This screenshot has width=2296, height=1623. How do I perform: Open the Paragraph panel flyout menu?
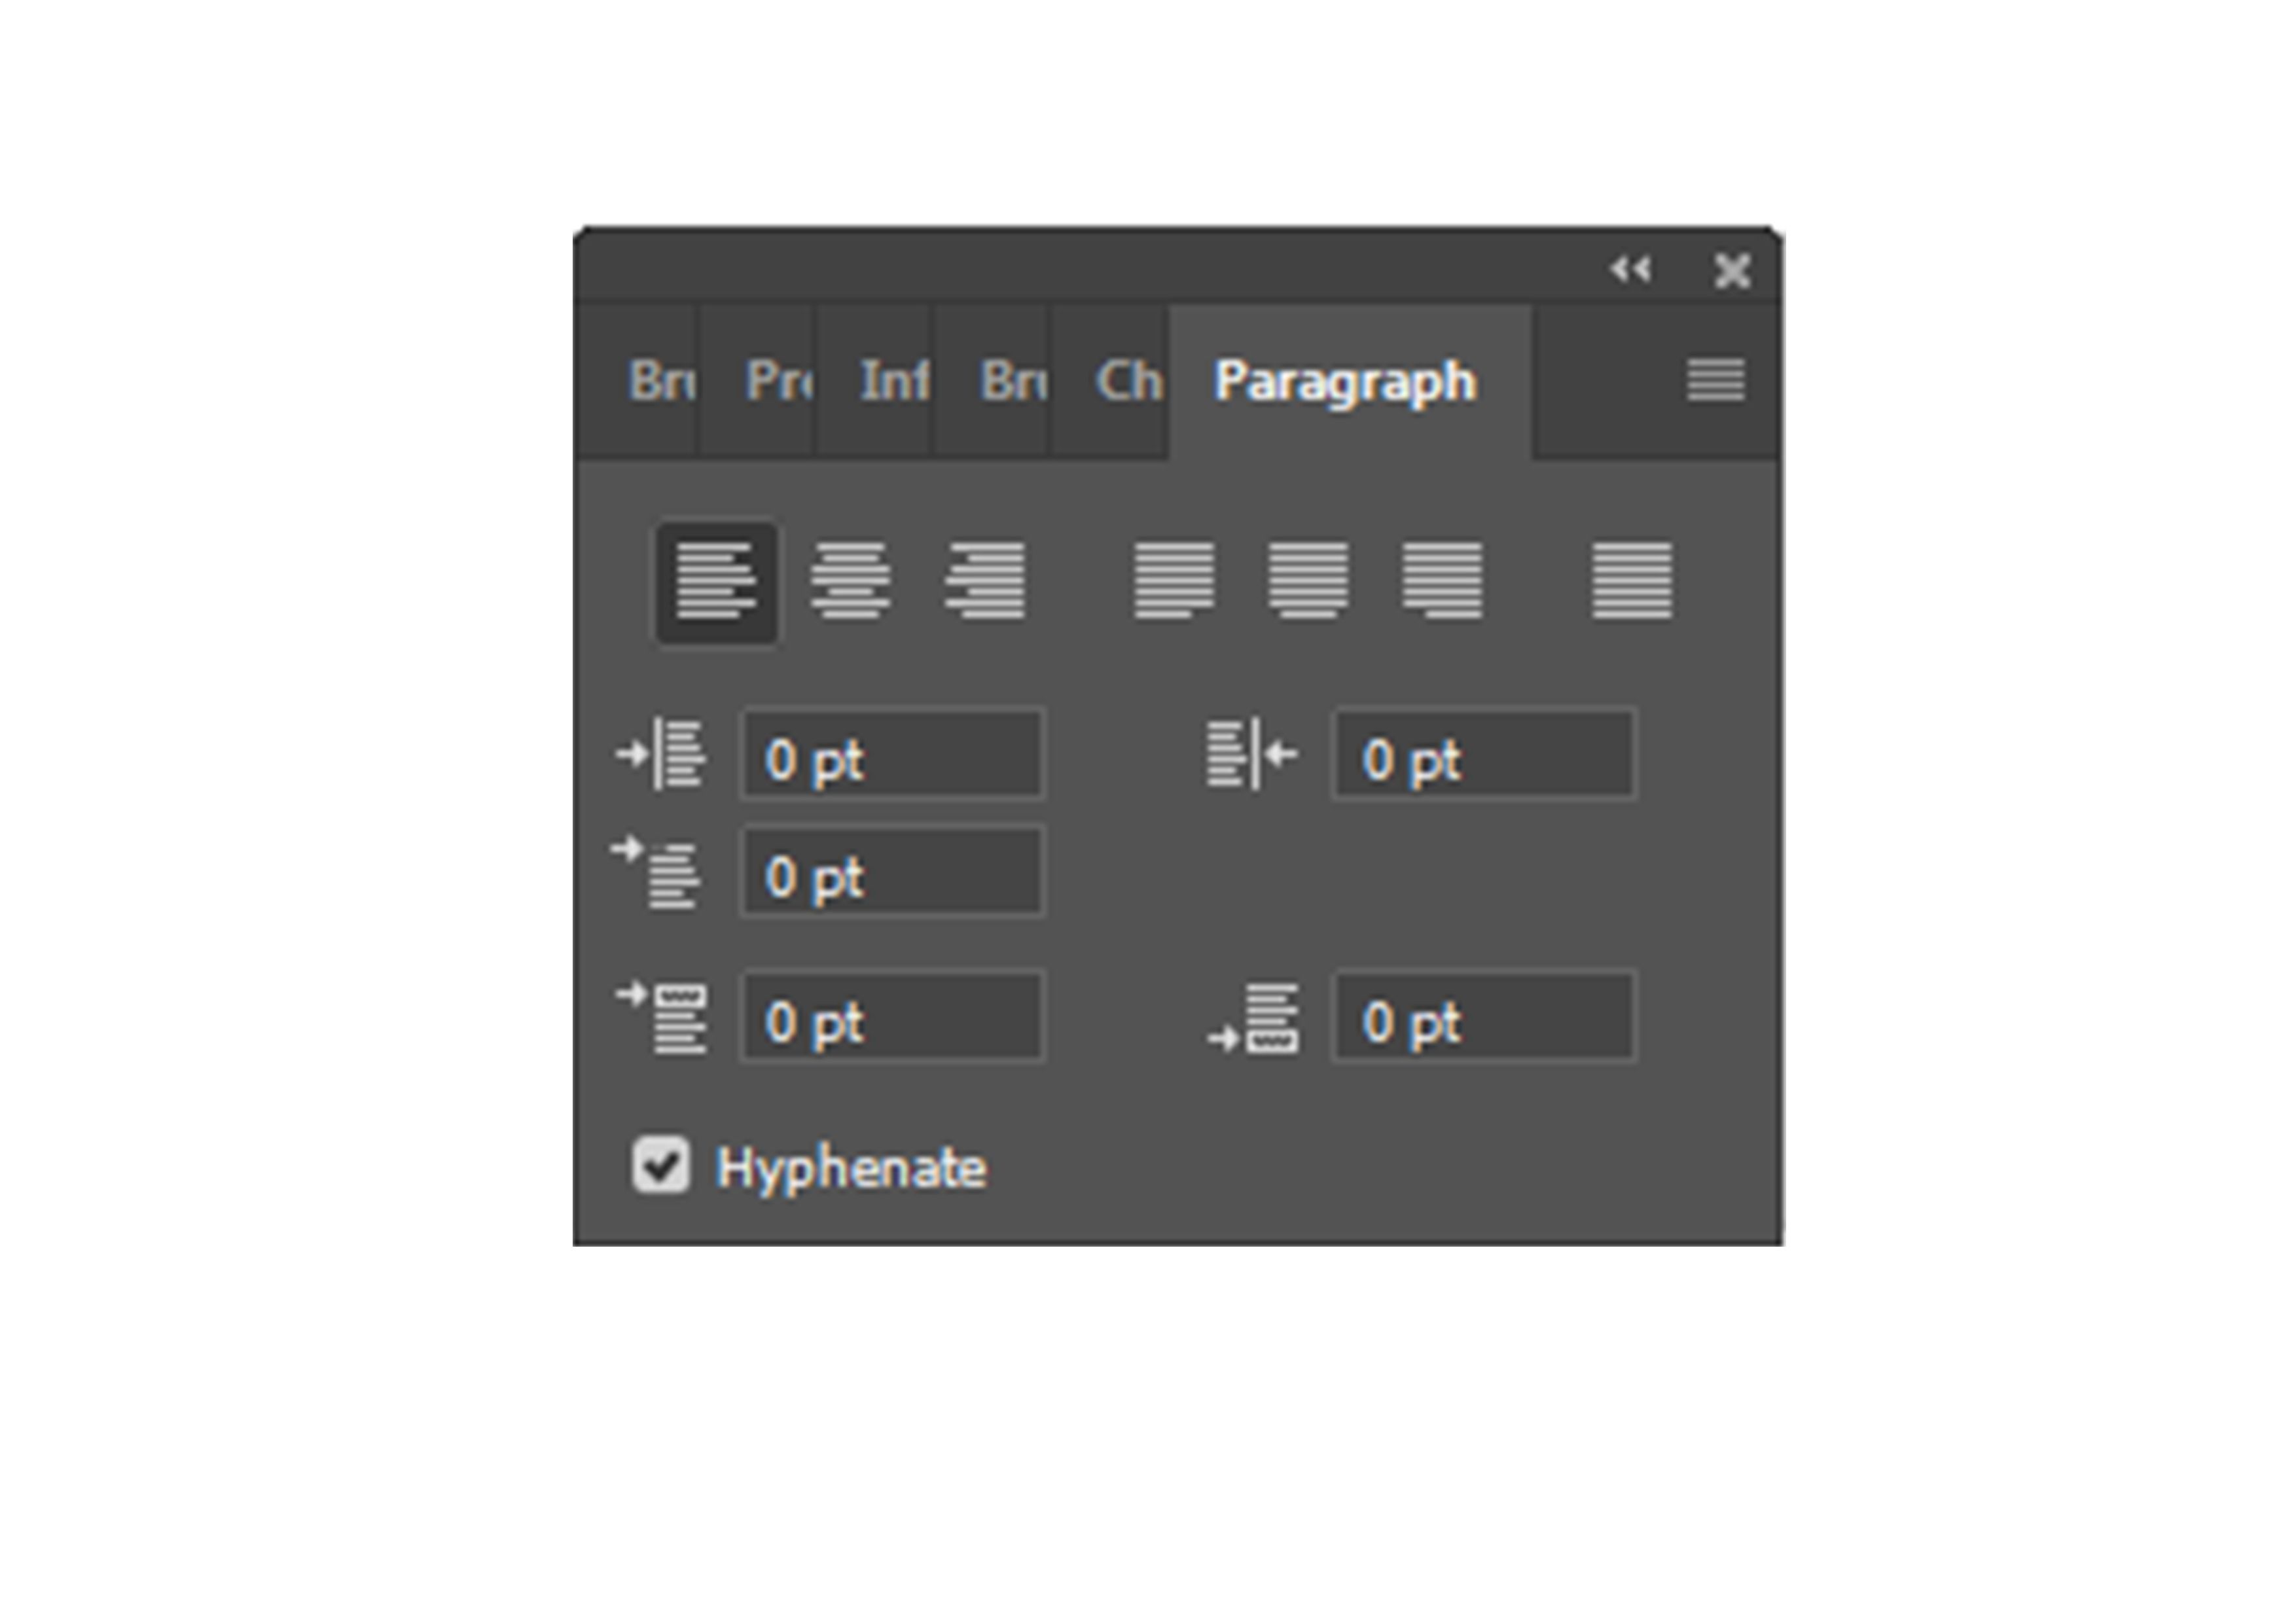click(1716, 381)
